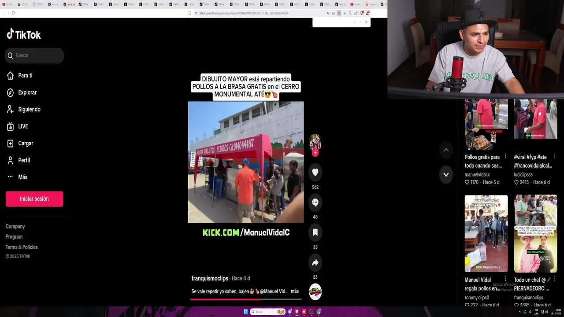Like the video with the heart icon

pos(315,173)
